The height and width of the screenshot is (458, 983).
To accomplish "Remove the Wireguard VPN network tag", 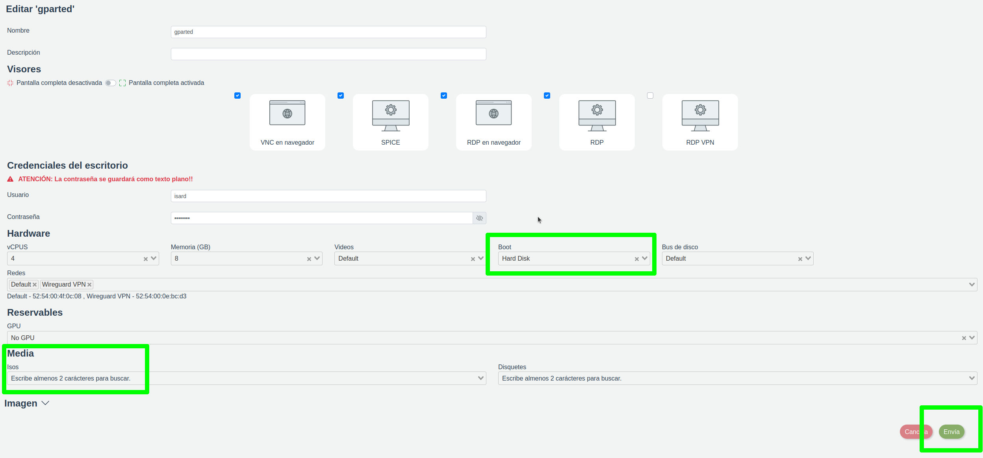I will pos(89,285).
